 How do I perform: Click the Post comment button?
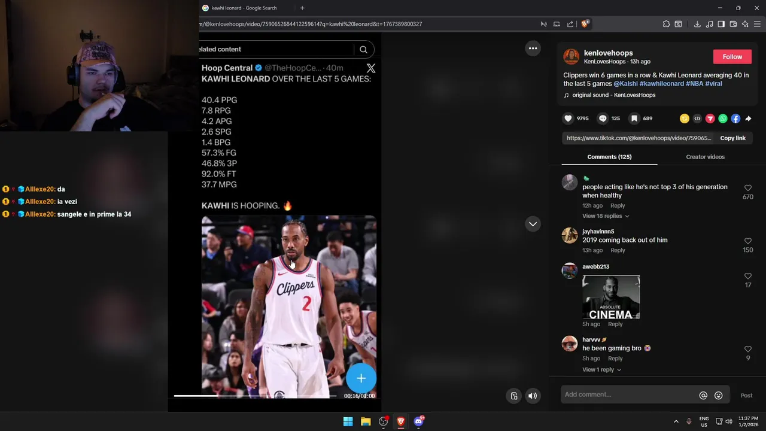point(746,395)
